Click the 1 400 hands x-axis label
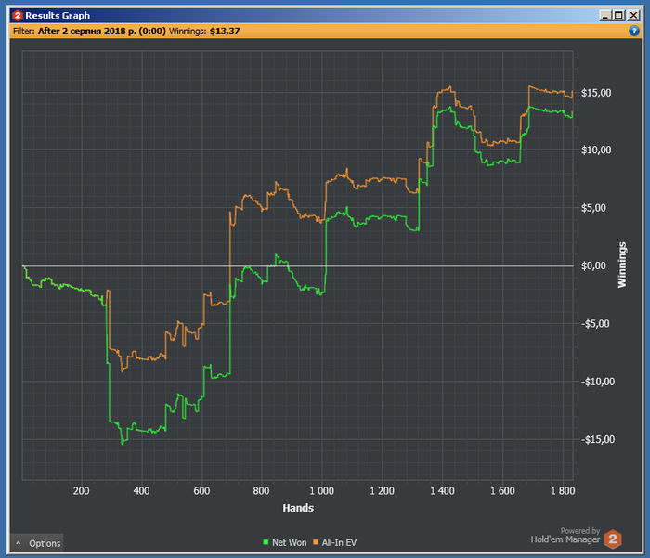Image resolution: width=650 pixels, height=558 pixels. point(442,491)
